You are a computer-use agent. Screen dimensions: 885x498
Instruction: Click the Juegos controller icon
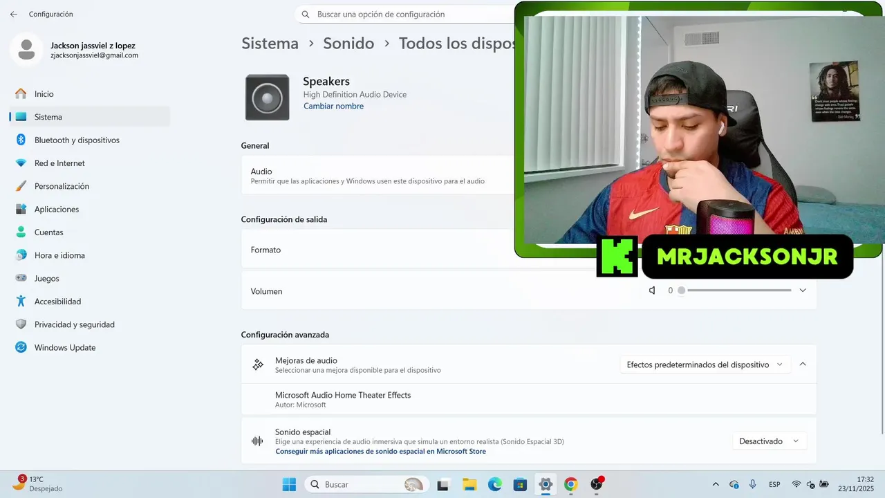[x=21, y=278]
